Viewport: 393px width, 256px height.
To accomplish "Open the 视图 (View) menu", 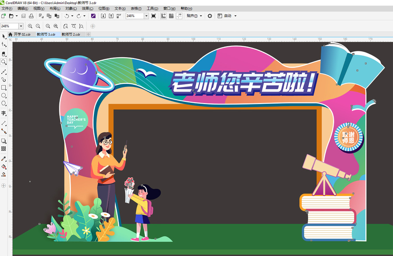I will (x=39, y=9).
